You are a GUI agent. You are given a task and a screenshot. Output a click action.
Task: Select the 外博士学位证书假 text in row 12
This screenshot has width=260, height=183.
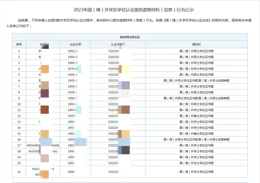[x=202, y=116]
